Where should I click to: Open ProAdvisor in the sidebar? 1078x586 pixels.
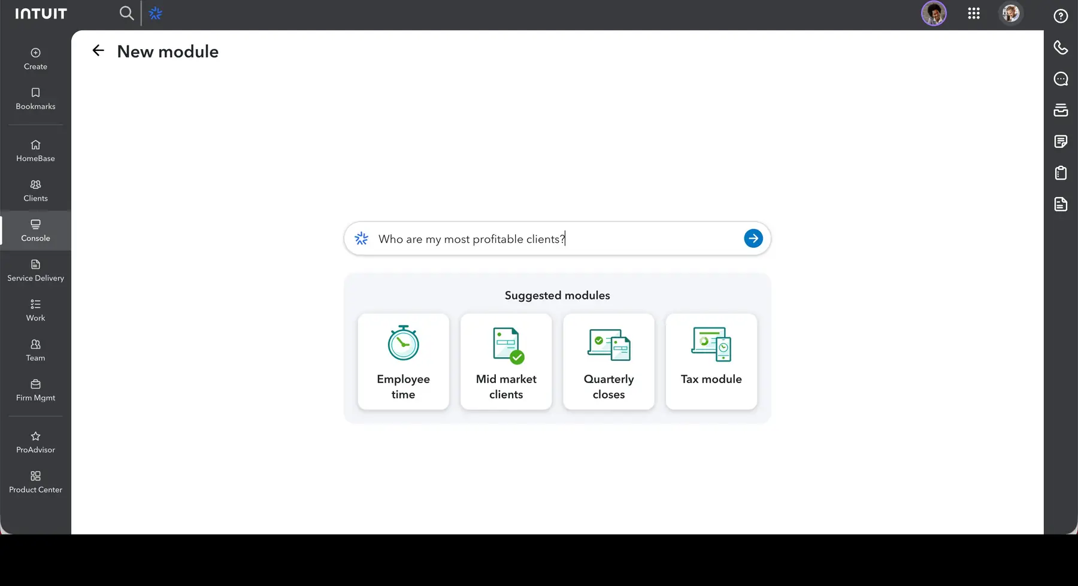[x=35, y=443]
